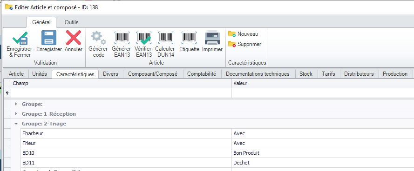Click the Générer code gears icon

point(98,38)
